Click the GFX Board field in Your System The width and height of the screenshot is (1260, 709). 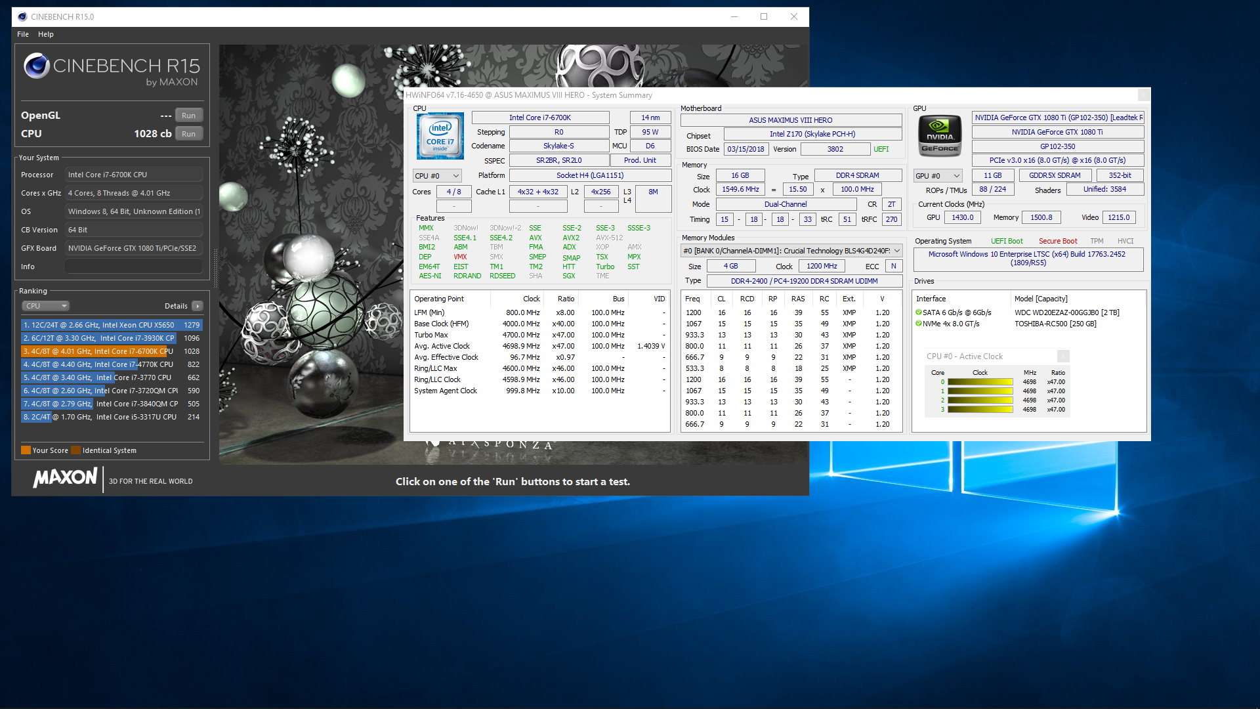[x=134, y=248]
